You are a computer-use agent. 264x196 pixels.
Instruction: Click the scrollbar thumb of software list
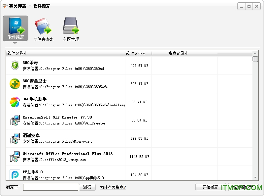coord(255,59)
